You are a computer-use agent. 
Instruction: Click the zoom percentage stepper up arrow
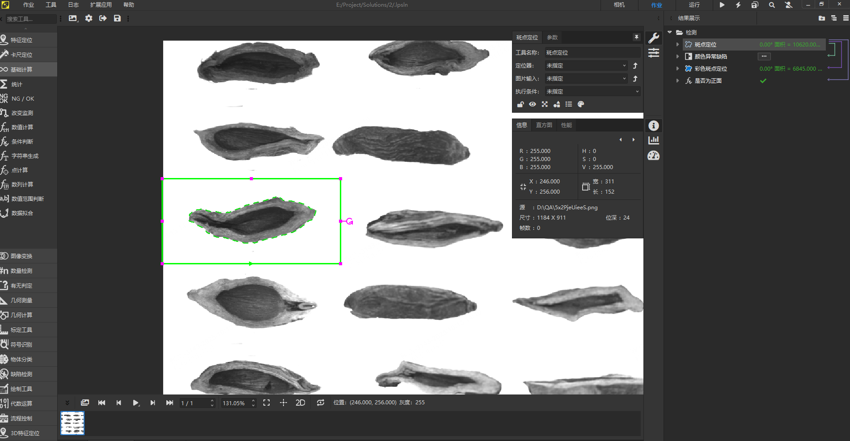coord(253,400)
